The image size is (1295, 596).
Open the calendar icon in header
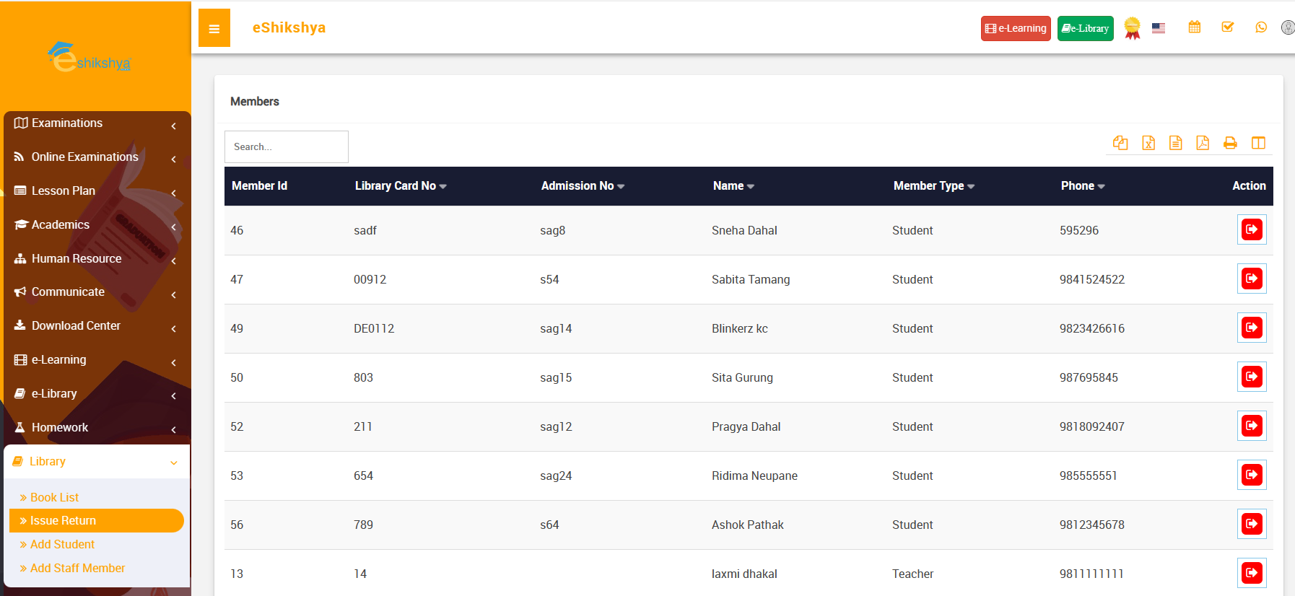coord(1195,27)
